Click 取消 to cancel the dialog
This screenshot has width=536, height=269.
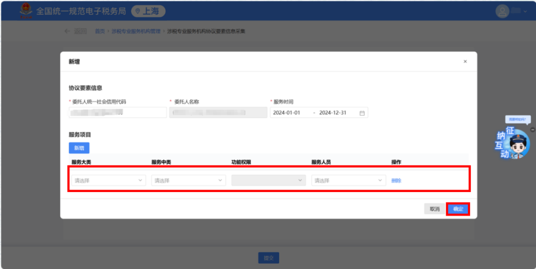click(434, 209)
